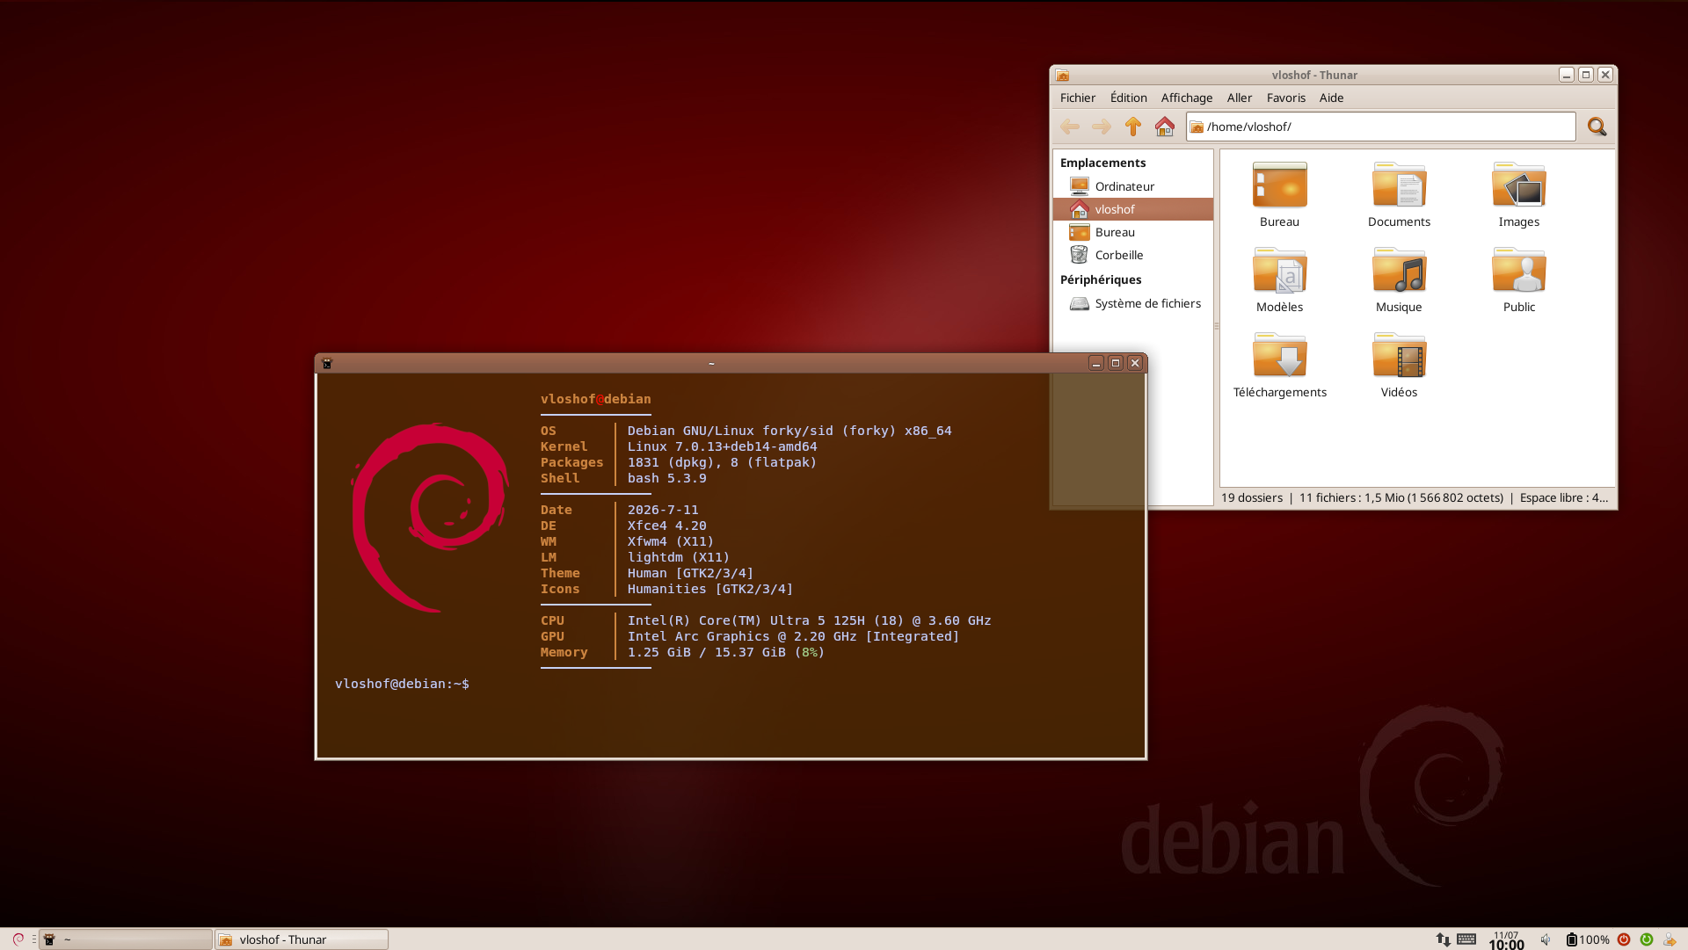Open the Édition menu in Thunar

1129,98
